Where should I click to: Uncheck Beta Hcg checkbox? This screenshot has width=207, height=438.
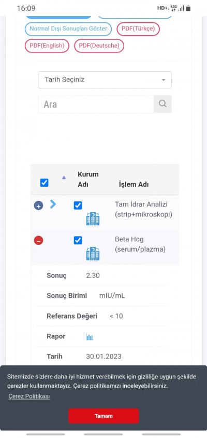point(78,240)
